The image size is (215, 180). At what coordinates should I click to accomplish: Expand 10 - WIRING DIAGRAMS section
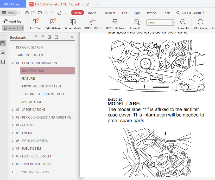(12, 172)
